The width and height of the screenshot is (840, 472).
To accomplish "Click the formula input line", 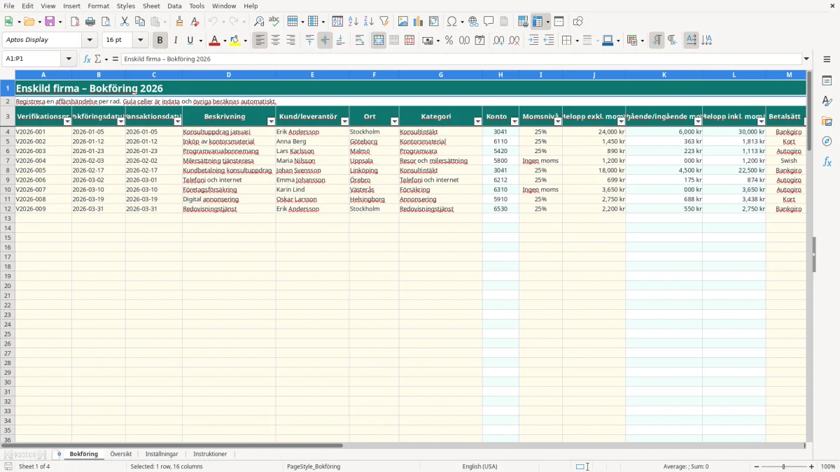I will (461, 59).
